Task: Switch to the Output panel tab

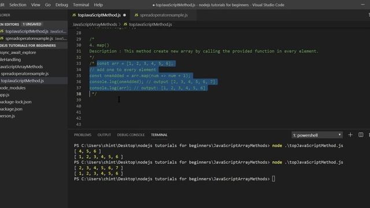Action: coord(104,135)
